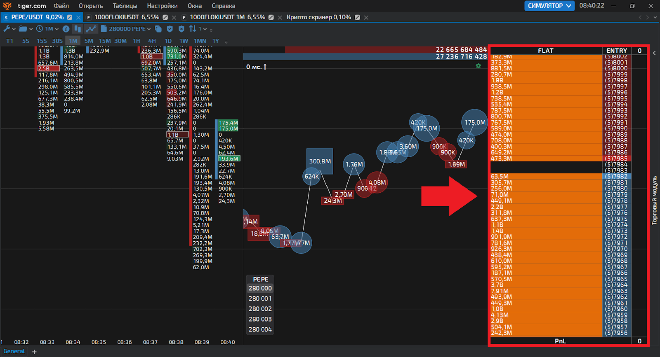Click the shield with X icon
Image resolution: width=660 pixels, height=357 pixels.
click(x=181, y=29)
